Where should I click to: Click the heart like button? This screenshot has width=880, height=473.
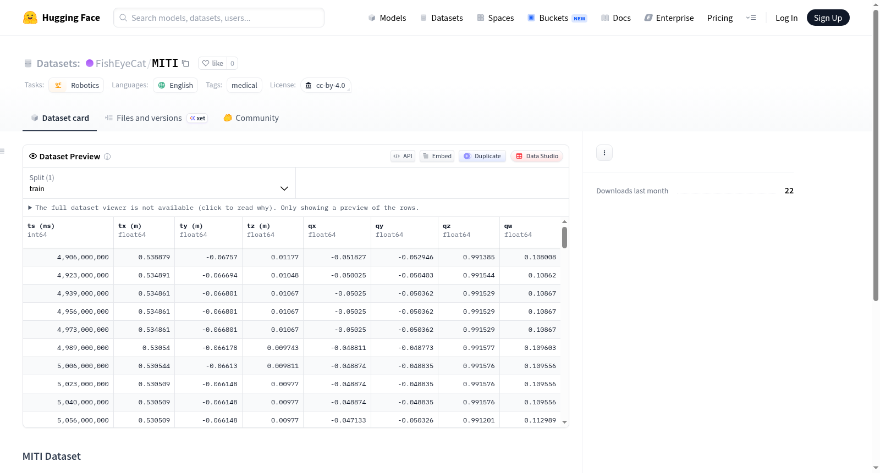tap(212, 63)
